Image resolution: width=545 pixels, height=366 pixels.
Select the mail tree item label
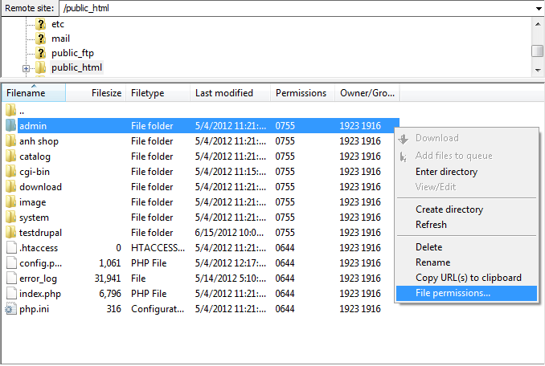click(x=60, y=39)
